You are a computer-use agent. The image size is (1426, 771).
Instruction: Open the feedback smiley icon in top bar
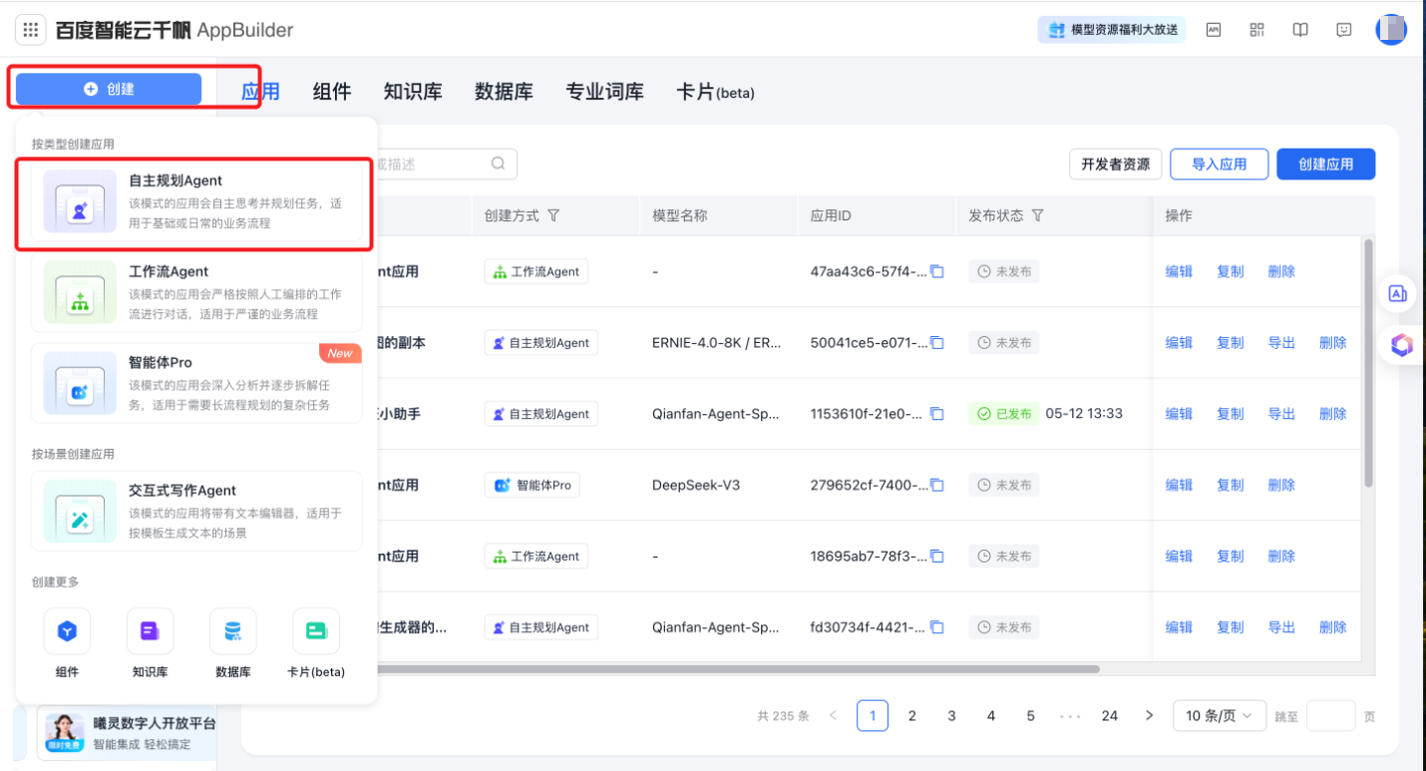tap(1344, 30)
